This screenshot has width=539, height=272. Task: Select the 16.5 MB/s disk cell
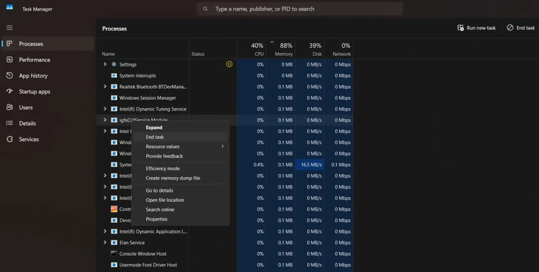(x=310, y=165)
